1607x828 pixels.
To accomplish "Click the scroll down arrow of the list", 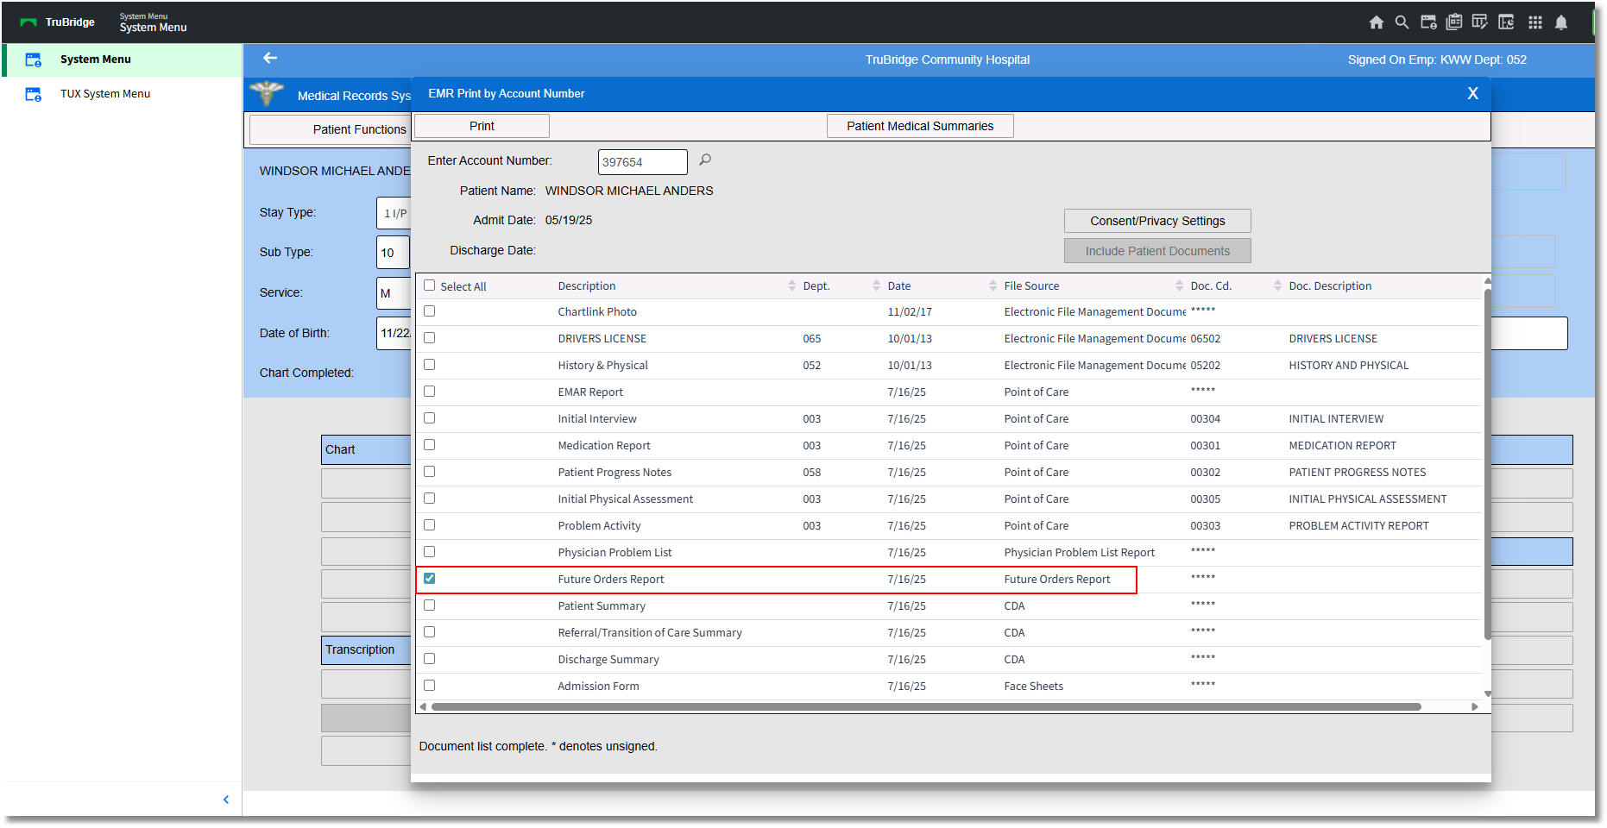I will (1487, 693).
